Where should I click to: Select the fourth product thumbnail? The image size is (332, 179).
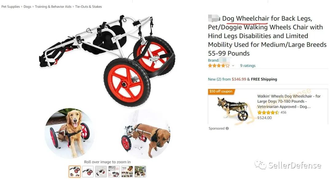click(x=114, y=171)
